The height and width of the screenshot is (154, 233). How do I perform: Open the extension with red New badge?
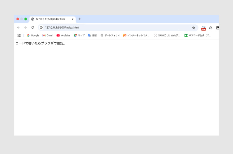(204, 28)
